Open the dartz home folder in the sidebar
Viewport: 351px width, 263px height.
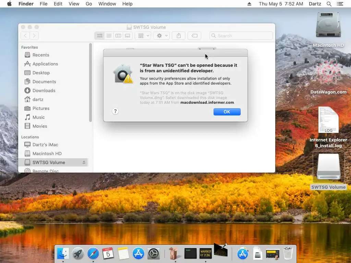(x=54, y=99)
